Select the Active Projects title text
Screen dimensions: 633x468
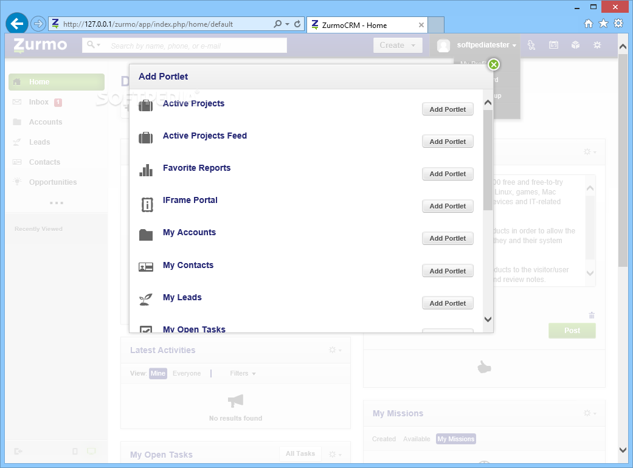[x=193, y=103]
